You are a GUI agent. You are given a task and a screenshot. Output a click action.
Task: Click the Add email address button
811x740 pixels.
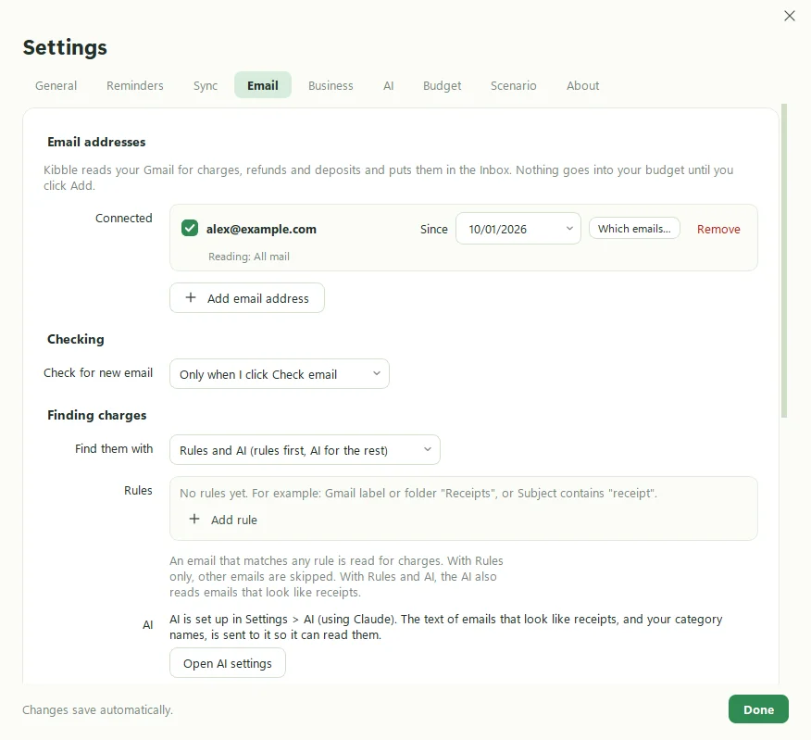[247, 297]
